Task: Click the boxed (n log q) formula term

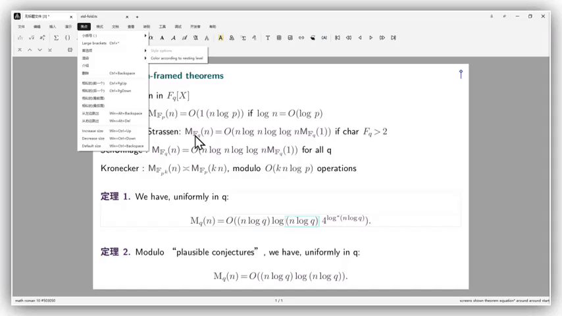Action: [x=301, y=221]
